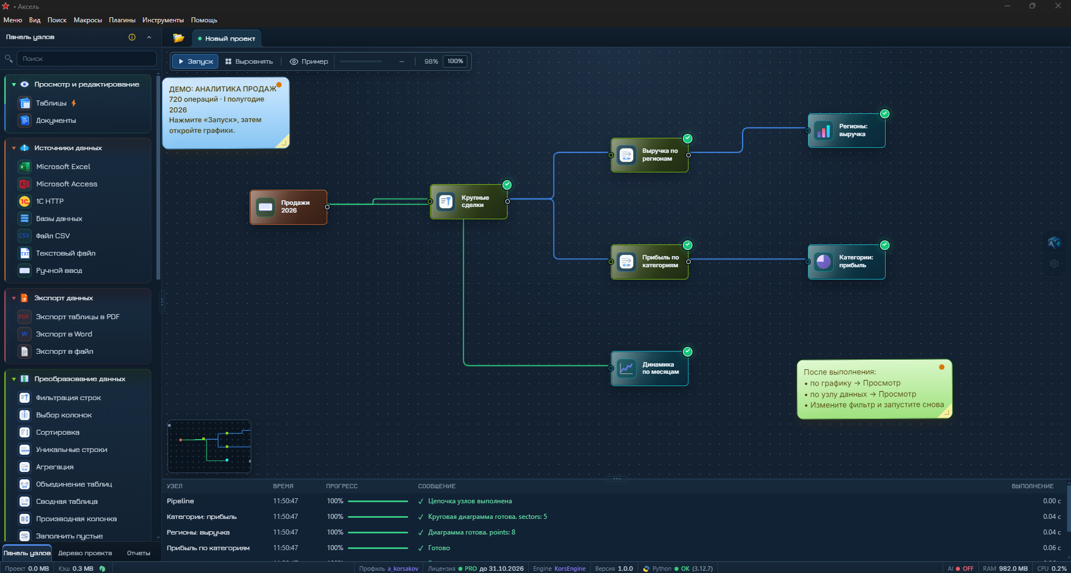Click the Фильтрация строк icon
Image resolution: width=1071 pixels, height=573 pixels.
click(25, 398)
